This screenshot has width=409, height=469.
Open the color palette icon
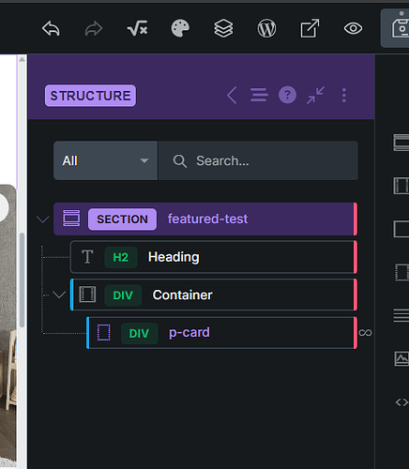pos(180,28)
